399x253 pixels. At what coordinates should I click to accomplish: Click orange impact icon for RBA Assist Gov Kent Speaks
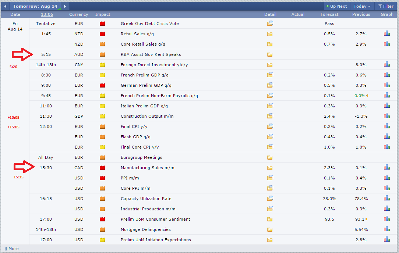point(102,54)
